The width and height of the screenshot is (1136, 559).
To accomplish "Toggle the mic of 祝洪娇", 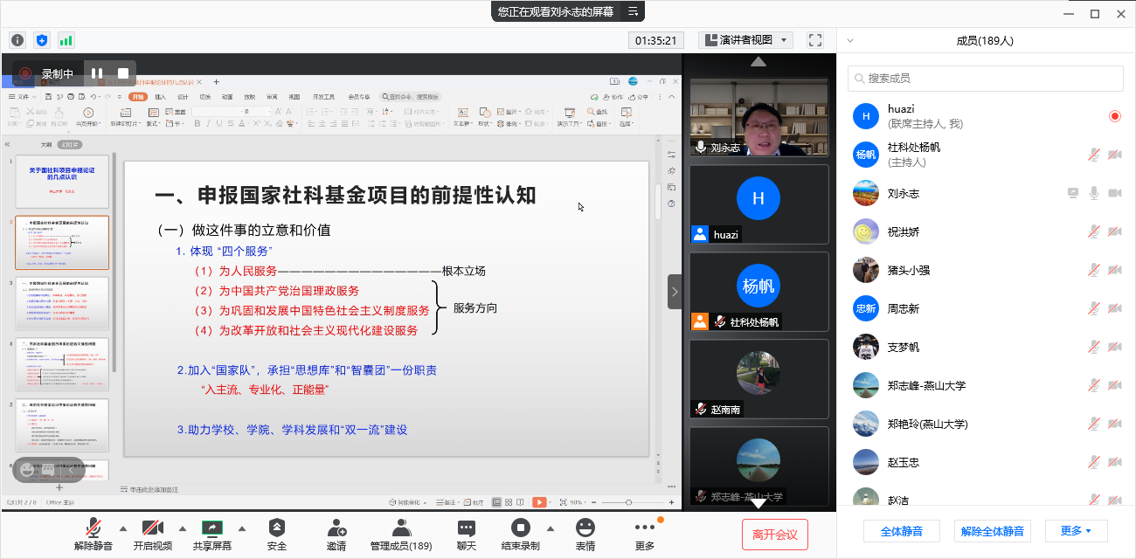I will pyautogui.click(x=1094, y=231).
